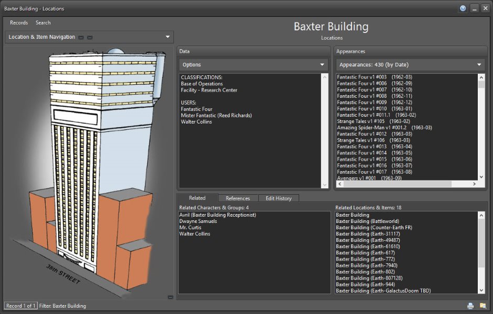Click 'Mister Fantastic (Reed Richards)' in Data panel
493x314 pixels.
click(x=216, y=115)
